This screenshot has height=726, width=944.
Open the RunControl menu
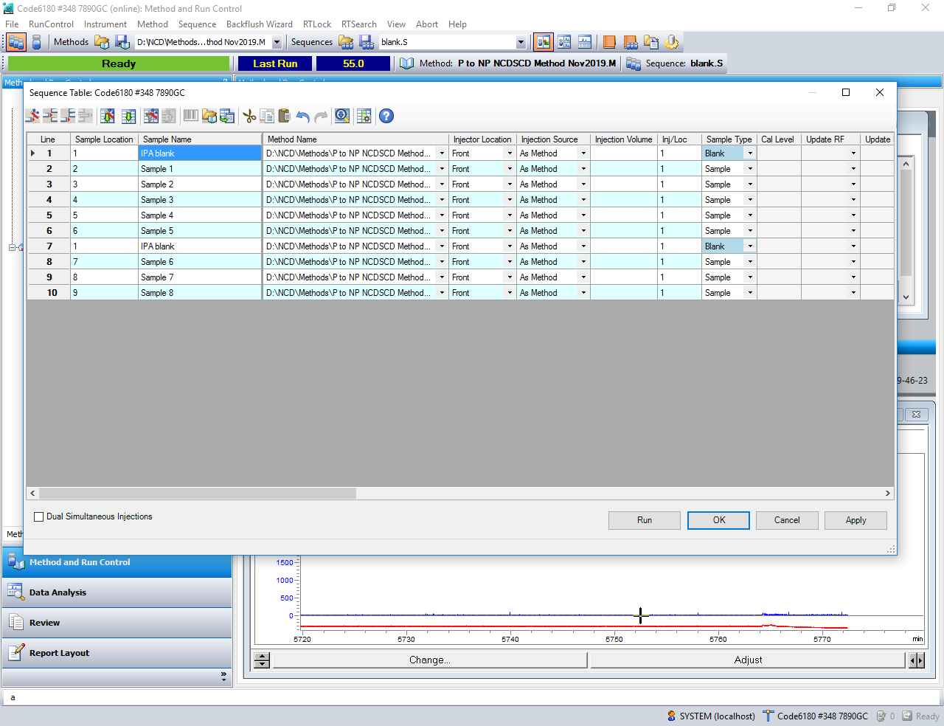tap(51, 24)
